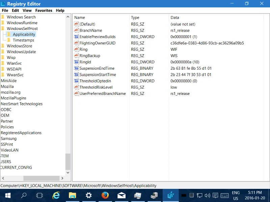Select the Mozilla registry key
The width and height of the screenshot is (270, 202).
7,87
